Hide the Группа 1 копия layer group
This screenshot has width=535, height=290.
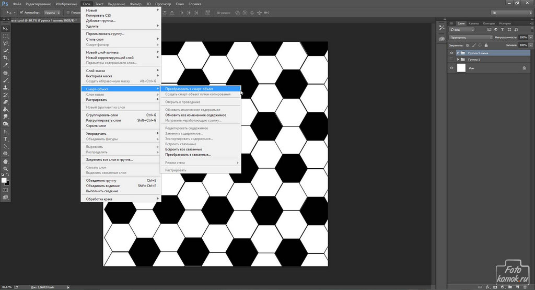[451, 53]
